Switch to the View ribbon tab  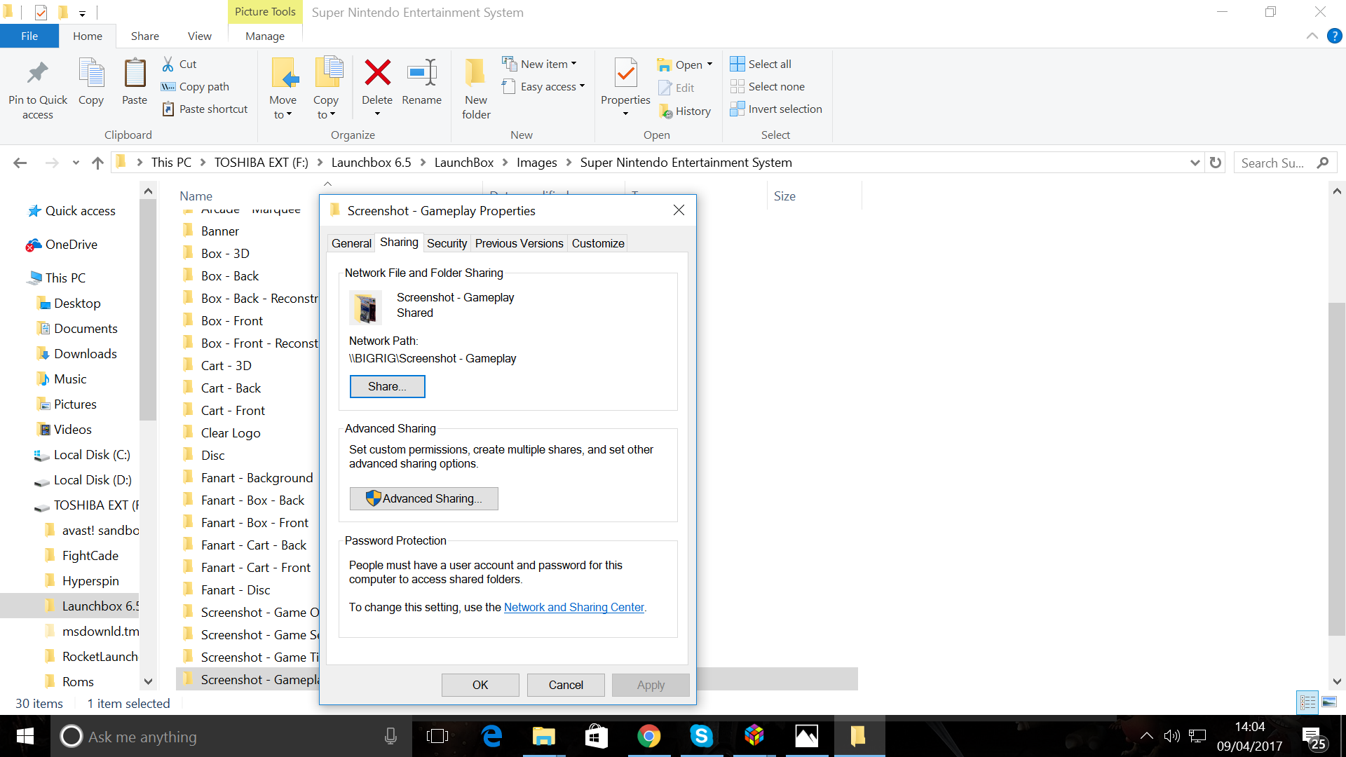click(199, 36)
